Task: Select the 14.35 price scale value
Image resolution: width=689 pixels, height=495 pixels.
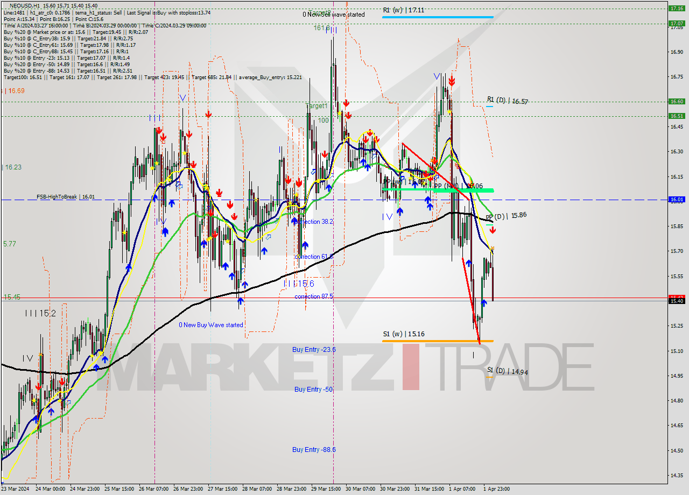Action: [x=677, y=475]
